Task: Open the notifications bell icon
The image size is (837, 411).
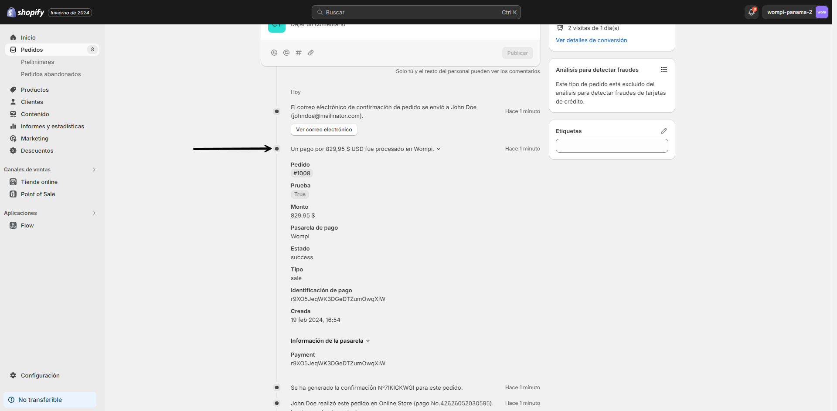Action: pos(751,12)
